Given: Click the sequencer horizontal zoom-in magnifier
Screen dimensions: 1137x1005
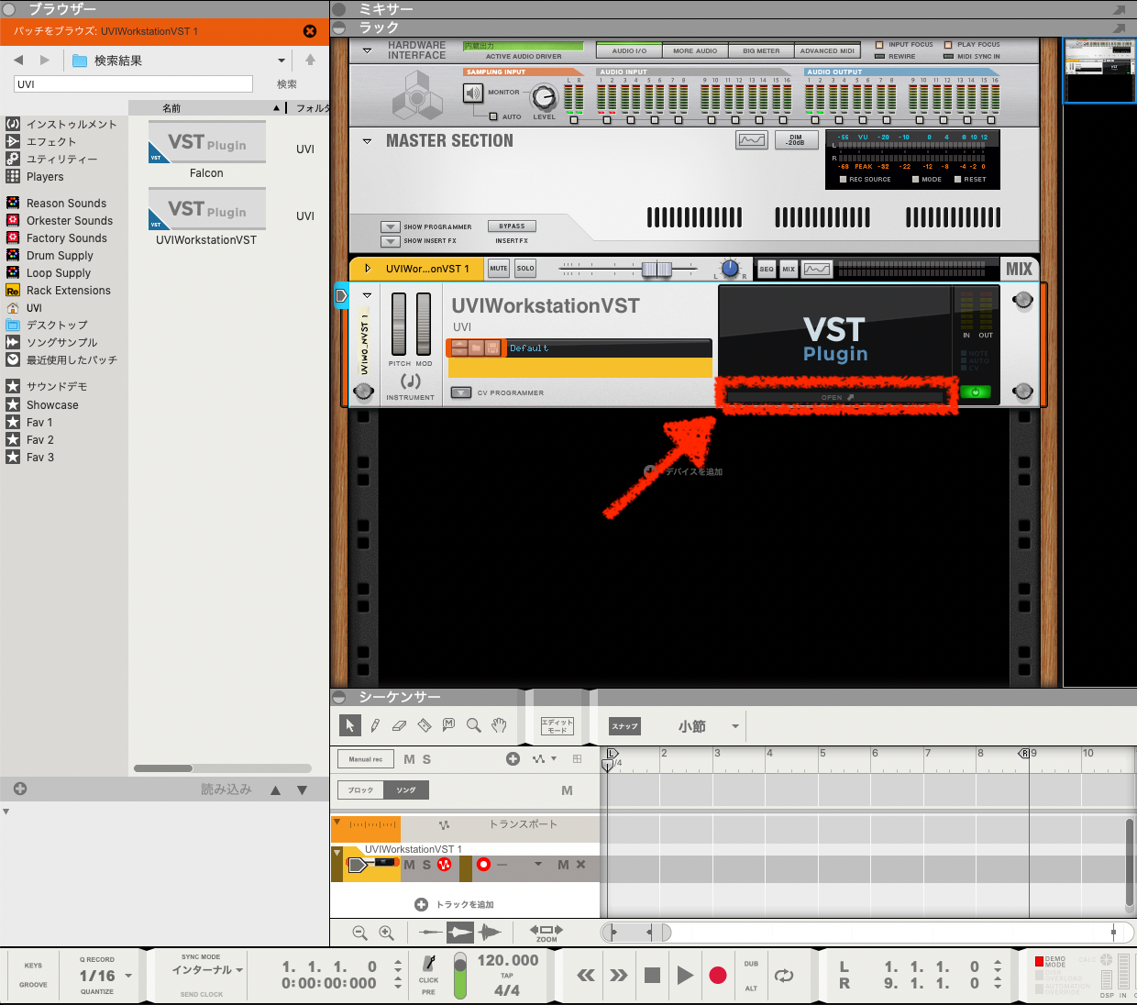Looking at the screenshot, I should [387, 933].
